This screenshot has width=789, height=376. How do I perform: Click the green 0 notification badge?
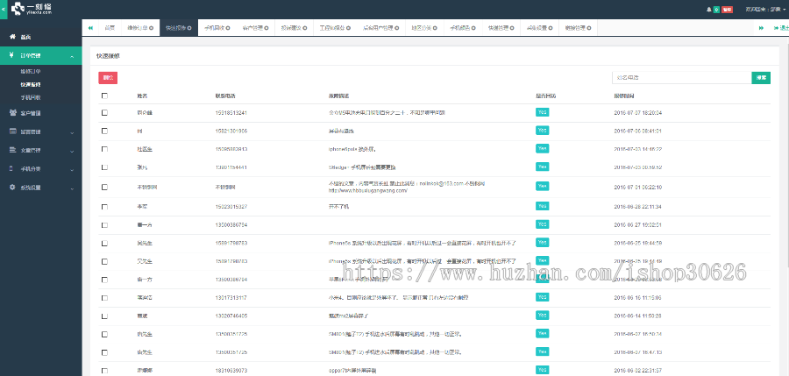pyautogui.click(x=716, y=9)
